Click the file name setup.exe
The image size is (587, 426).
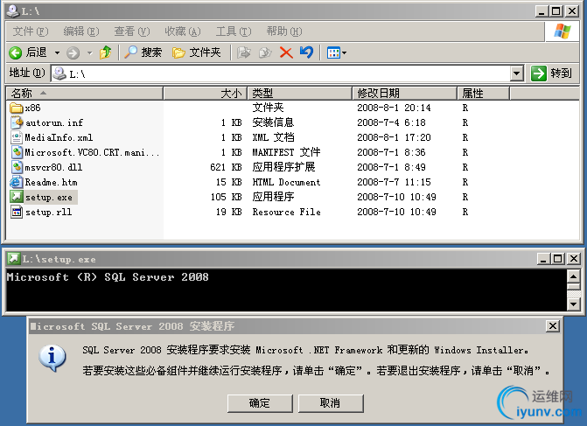(x=49, y=198)
